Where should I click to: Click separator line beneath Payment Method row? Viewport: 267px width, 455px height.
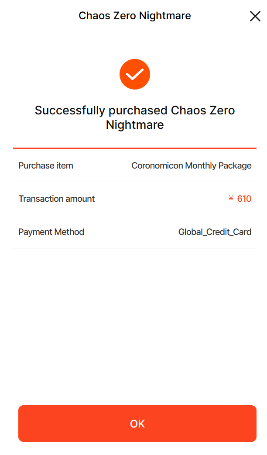(134, 248)
